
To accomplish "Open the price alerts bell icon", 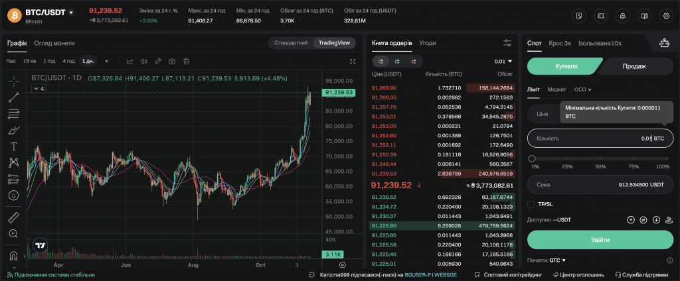I will 623,16.
